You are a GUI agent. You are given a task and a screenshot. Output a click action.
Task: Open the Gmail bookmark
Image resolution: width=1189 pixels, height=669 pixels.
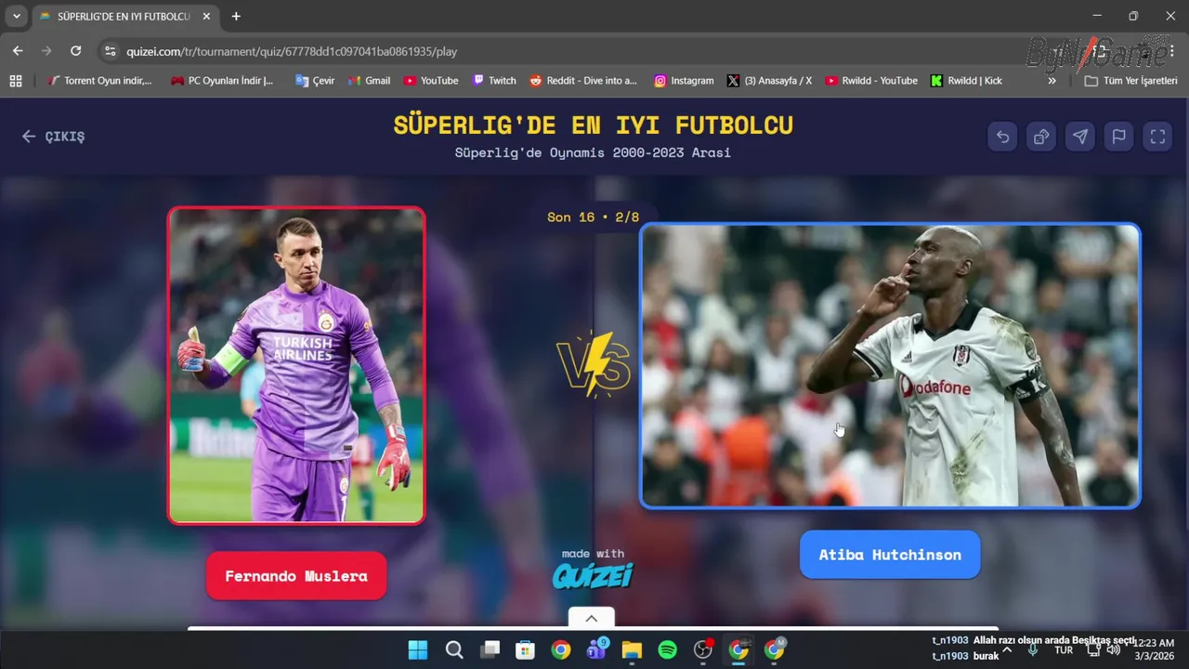click(x=369, y=81)
